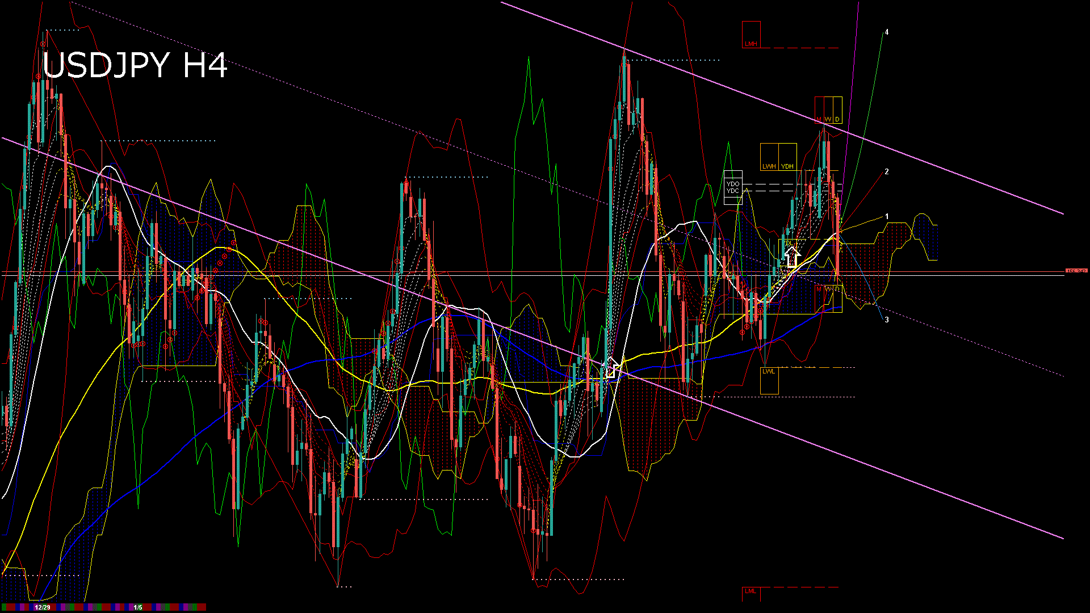
Task: Click the upper yellow D pivot box
Action: [x=837, y=110]
